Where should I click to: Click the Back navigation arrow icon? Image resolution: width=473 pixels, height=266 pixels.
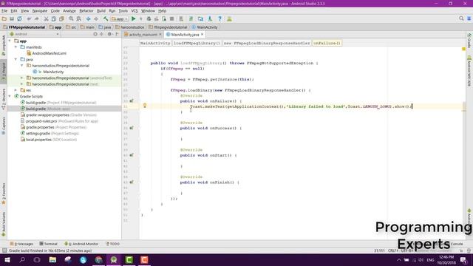(89, 18)
